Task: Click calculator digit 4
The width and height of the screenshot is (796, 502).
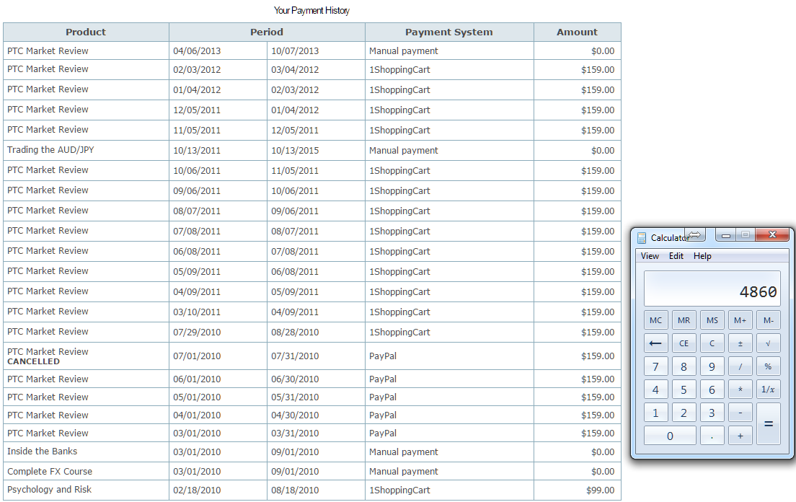Action: click(x=656, y=389)
